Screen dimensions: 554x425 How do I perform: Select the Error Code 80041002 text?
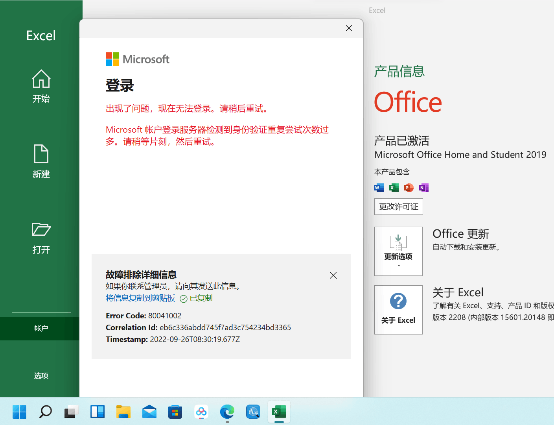coord(144,316)
